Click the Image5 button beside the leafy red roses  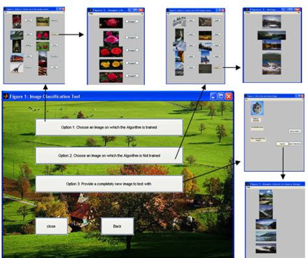132,76
